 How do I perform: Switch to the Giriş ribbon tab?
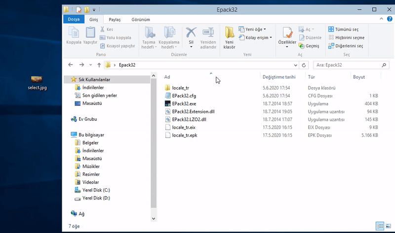click(93, 19)
